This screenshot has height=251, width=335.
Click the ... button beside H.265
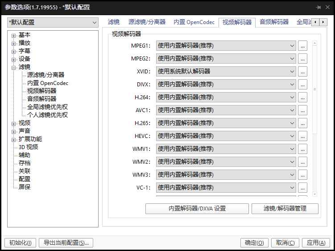coord(302,123)
